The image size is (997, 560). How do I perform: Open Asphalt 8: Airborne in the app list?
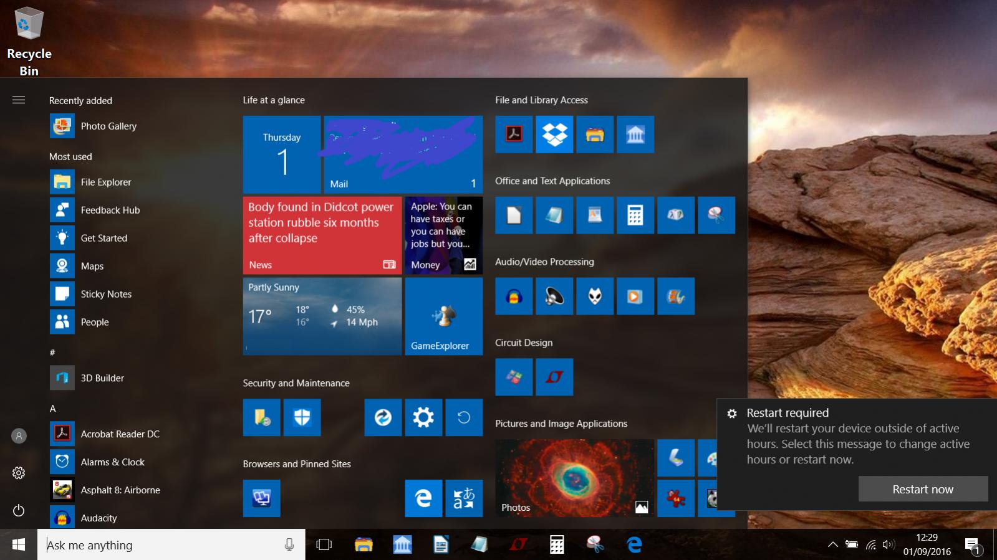pos(137,490)
